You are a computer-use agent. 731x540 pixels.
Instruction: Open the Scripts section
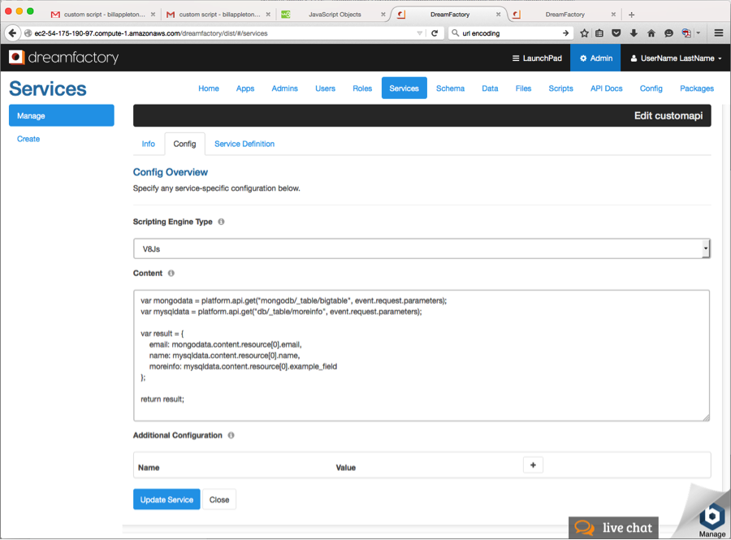(560, 89)
